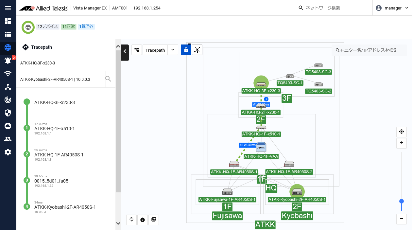Click the ATKK-HQ-1F-x510-1 map label
Screen dimensions: 412x230
click(x=261, y=134)
